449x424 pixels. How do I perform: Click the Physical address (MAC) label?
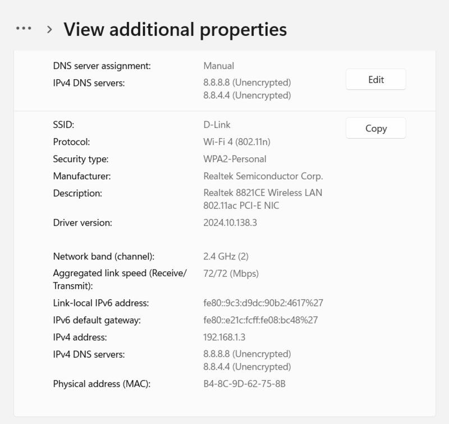click(102, 384)
